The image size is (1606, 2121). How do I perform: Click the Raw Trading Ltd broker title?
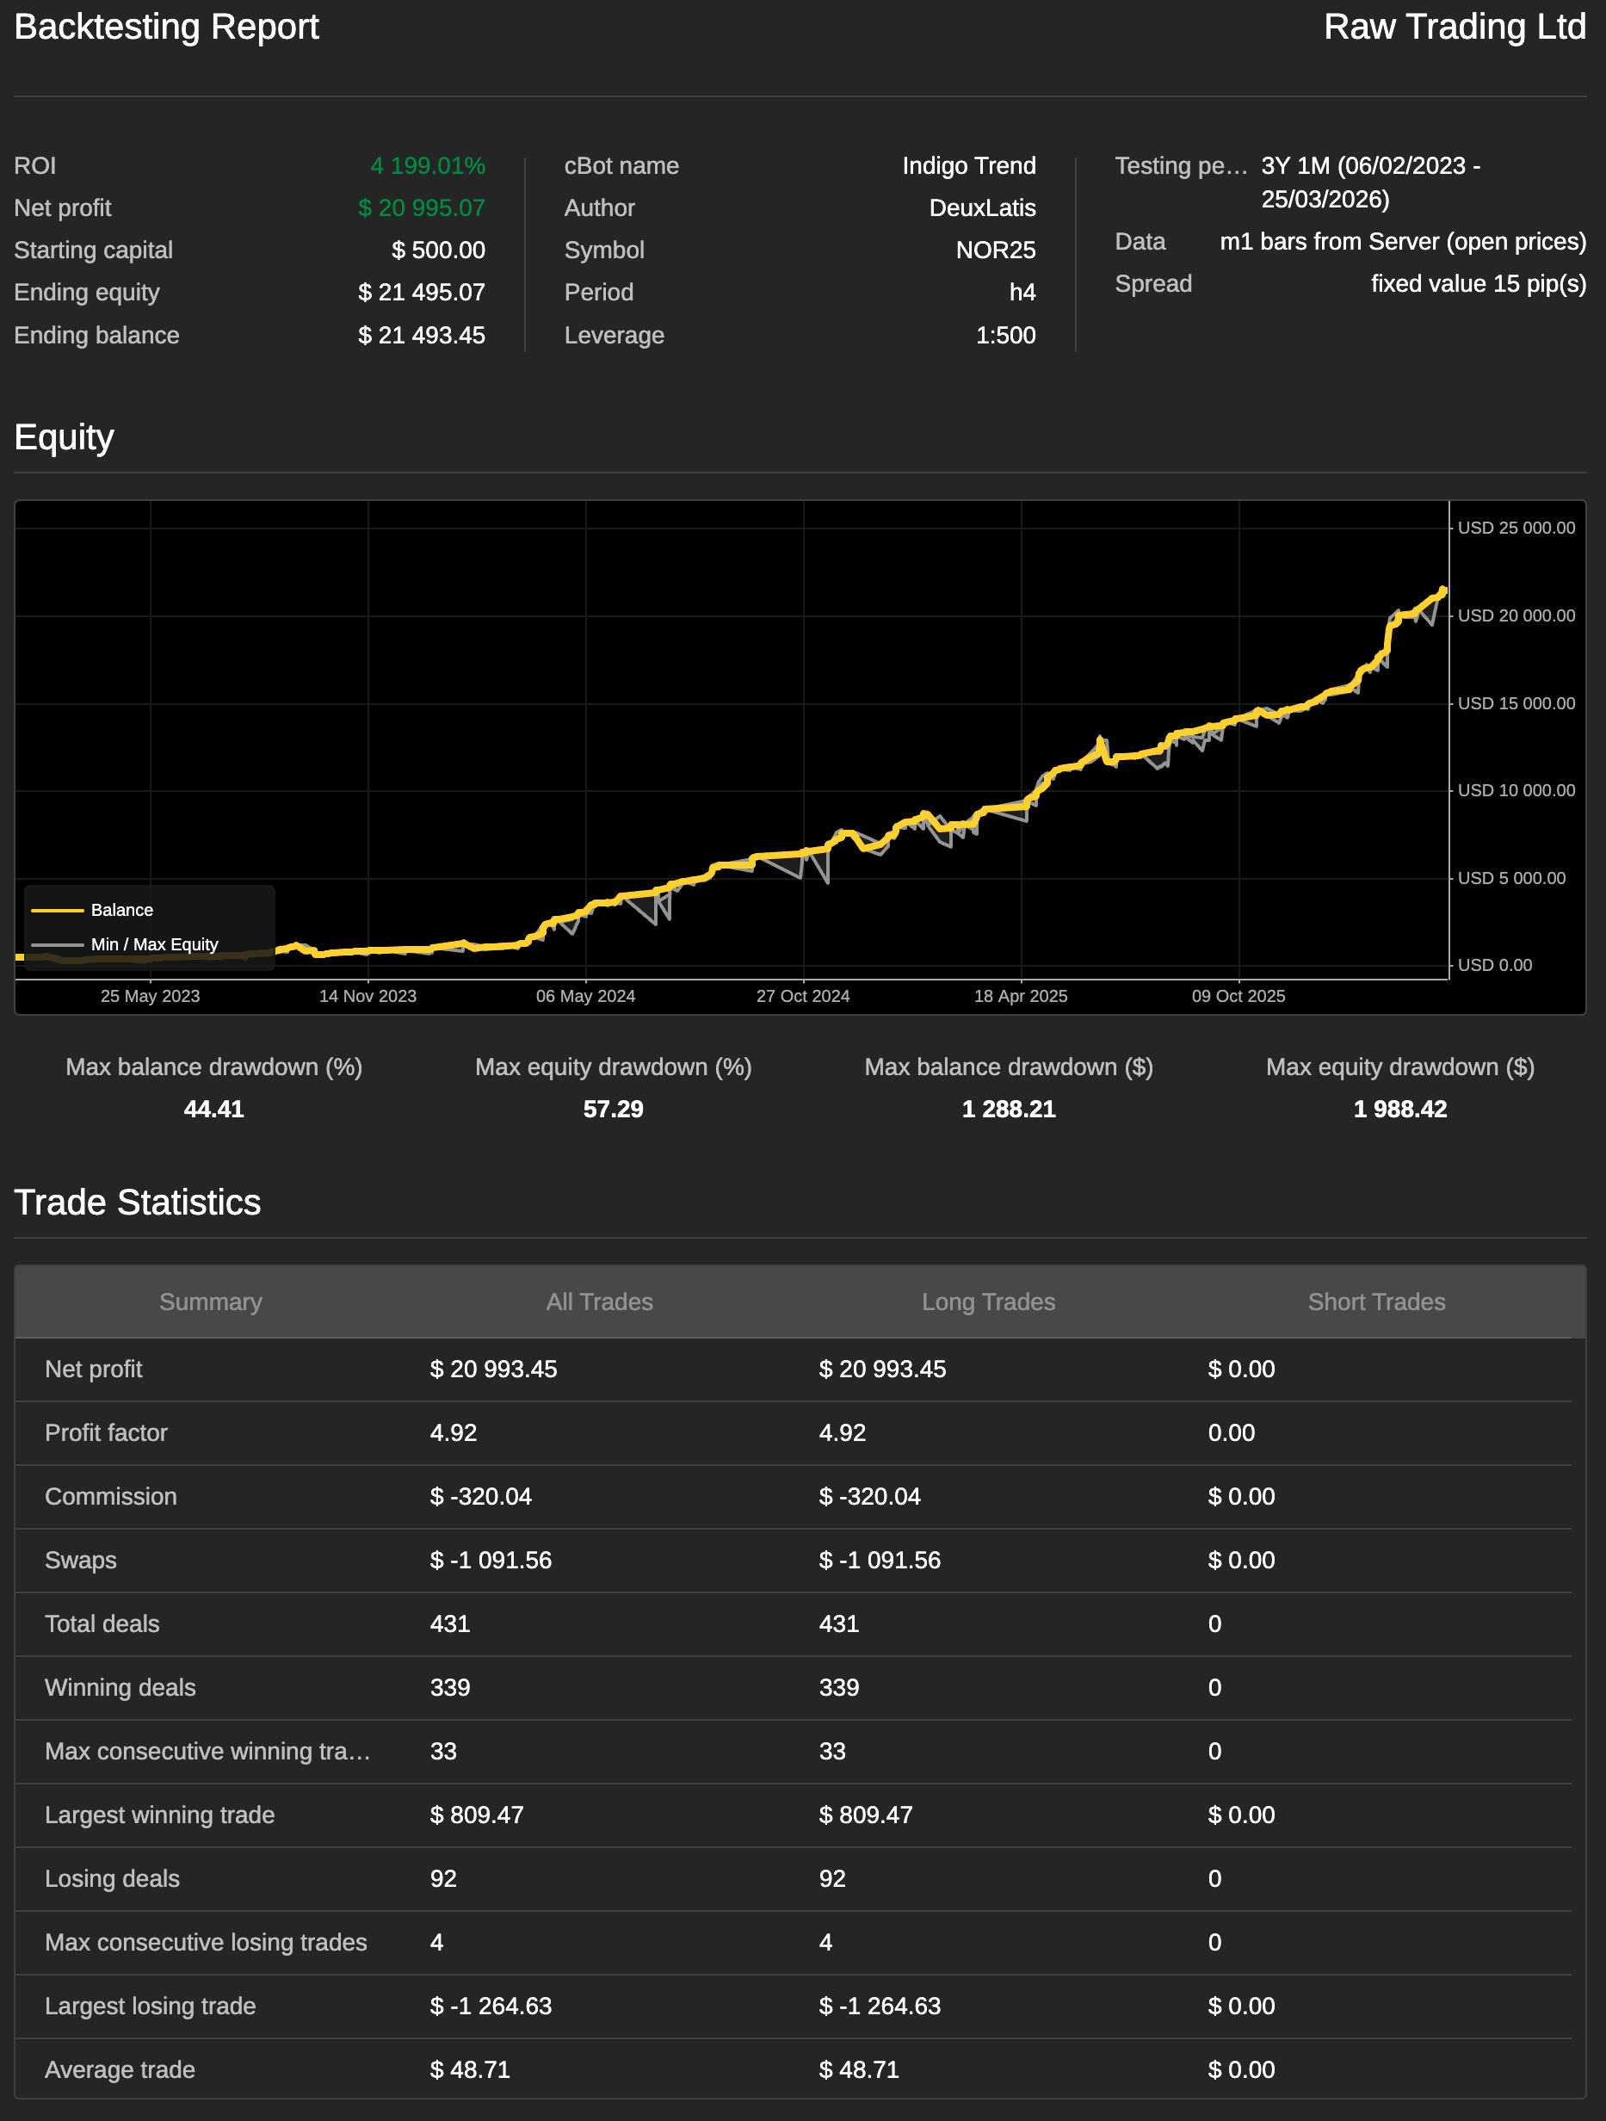click(1454, 27)
